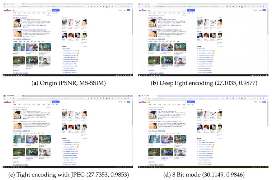Click the page scrollbar thumb in the Origin panel
This screenshot has width=272, height=180.
coord(132,22)
